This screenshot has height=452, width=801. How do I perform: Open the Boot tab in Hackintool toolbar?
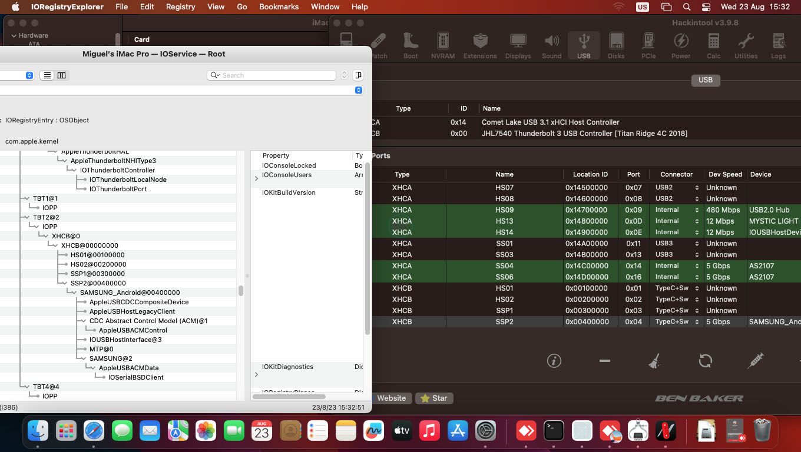click(411, 45)
